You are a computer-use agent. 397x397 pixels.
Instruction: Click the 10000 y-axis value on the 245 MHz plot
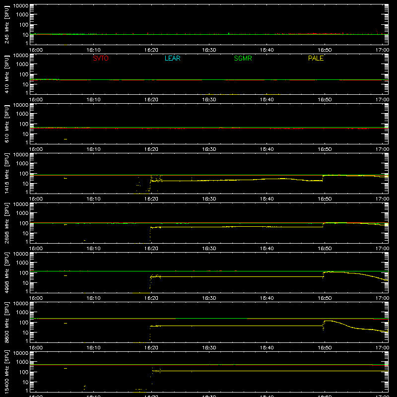(x=21, y=6)
